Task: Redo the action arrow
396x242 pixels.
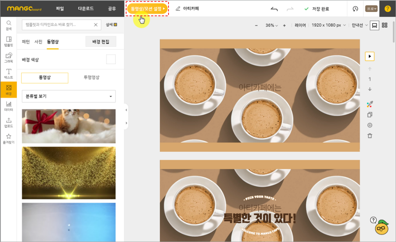Action: [x=290, y=9]
